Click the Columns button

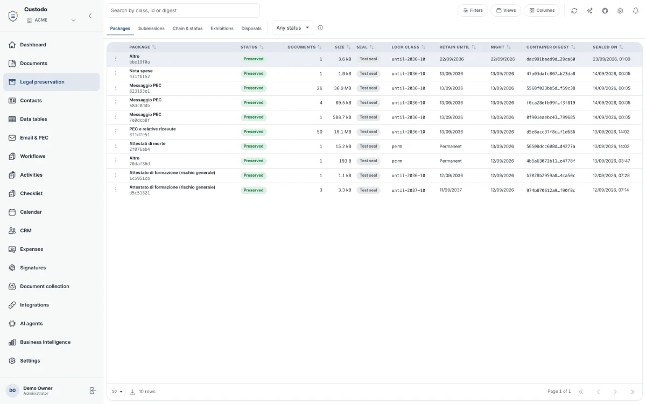pyautogui.click(x=542, y=10)
